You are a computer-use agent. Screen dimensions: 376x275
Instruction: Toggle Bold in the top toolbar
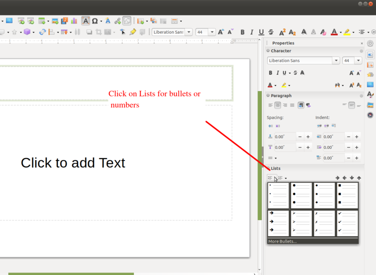[243, 32]
